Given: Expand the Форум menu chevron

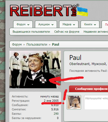Looking at the screenshot, I should [x=28, y=25].
